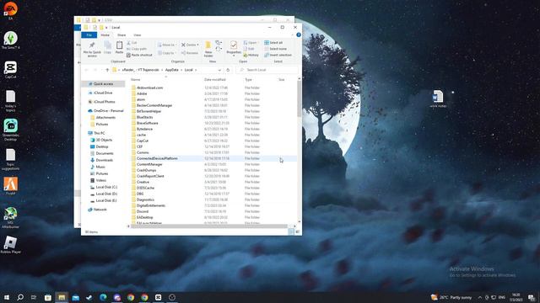
Task: Open the Windows Start menu
Action: (x=7, y=297)
